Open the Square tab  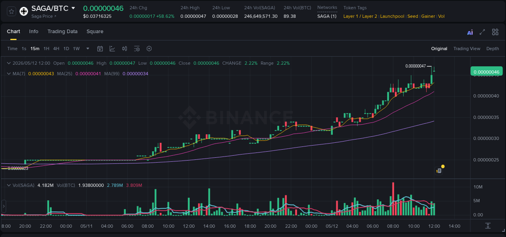click(95, 32)
